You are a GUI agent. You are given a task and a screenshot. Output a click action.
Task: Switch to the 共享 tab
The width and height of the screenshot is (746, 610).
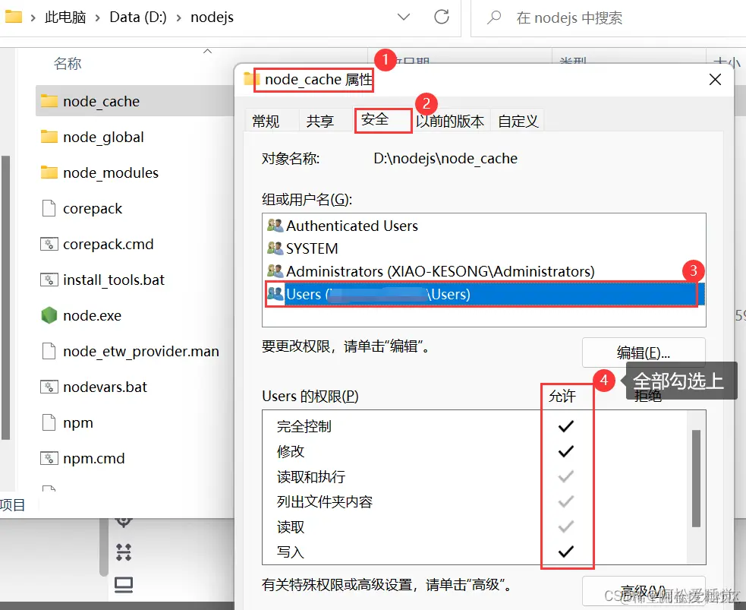pyautogui.click(x=319, y=121)
